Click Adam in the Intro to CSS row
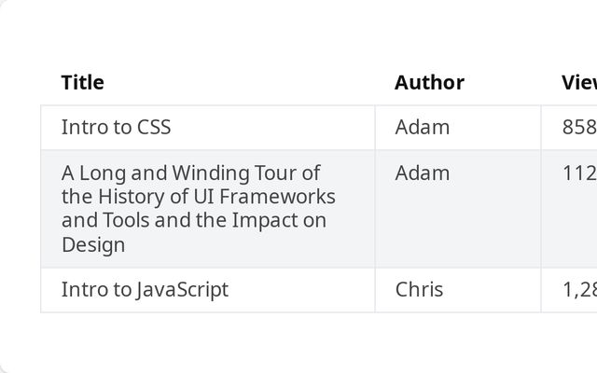Viewport: 597px width, 373px height. tap(422, 127)
